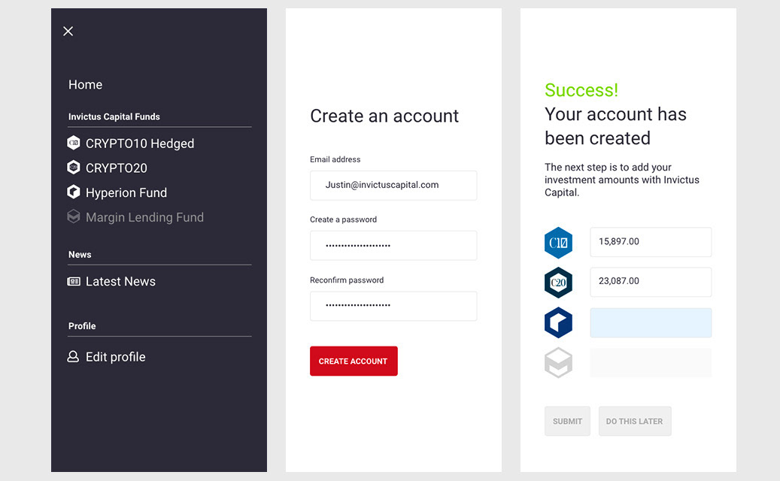Click the Submit button
780x481 pixels.
[x=567, y=422]
